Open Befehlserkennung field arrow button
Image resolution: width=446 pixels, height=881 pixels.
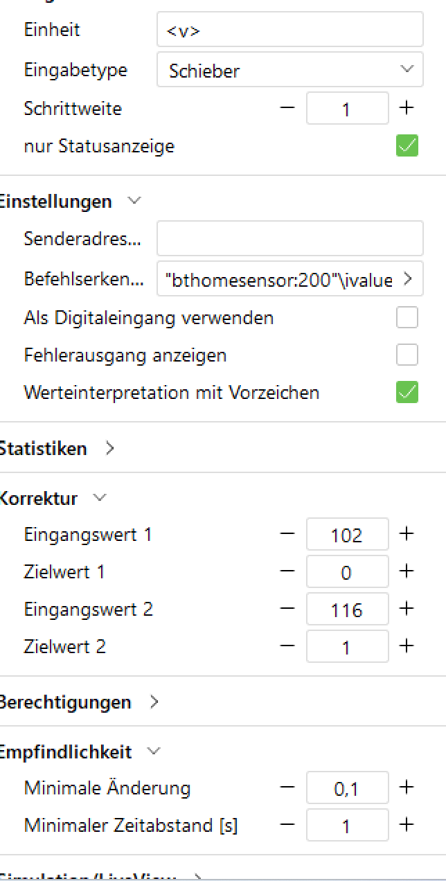tap(408, 279)
